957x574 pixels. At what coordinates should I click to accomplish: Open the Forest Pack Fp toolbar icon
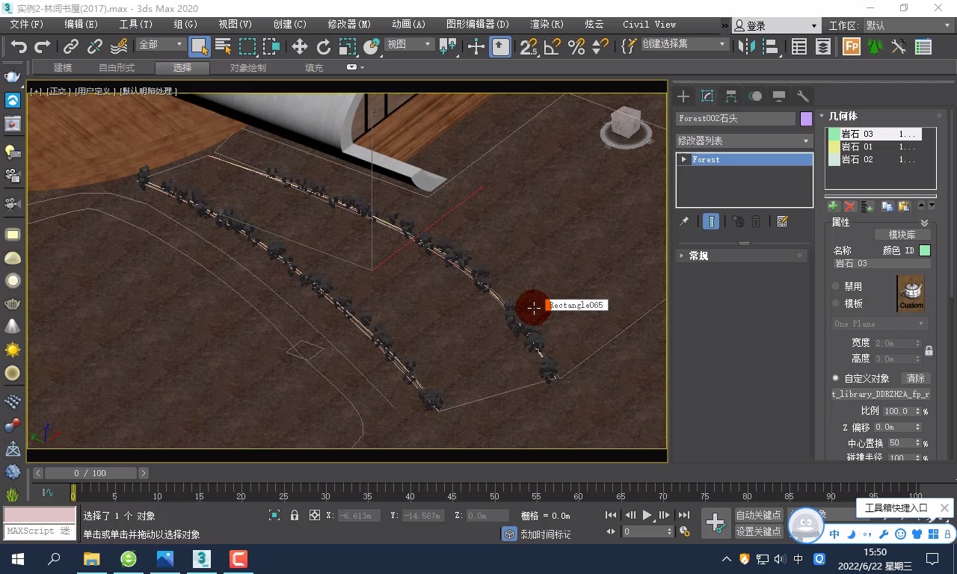click(x=851, y=46)
